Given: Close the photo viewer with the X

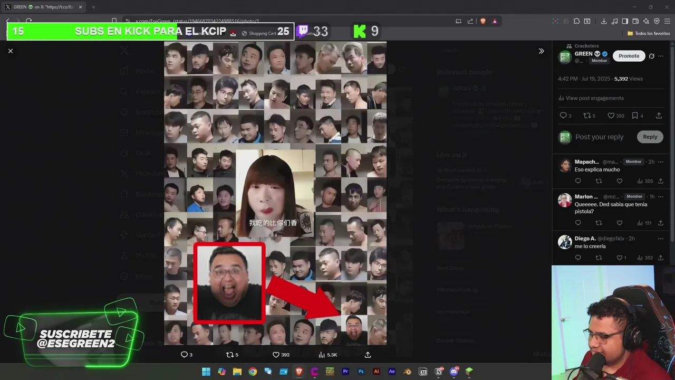Looking at the screenshot, I should point(11,51).
